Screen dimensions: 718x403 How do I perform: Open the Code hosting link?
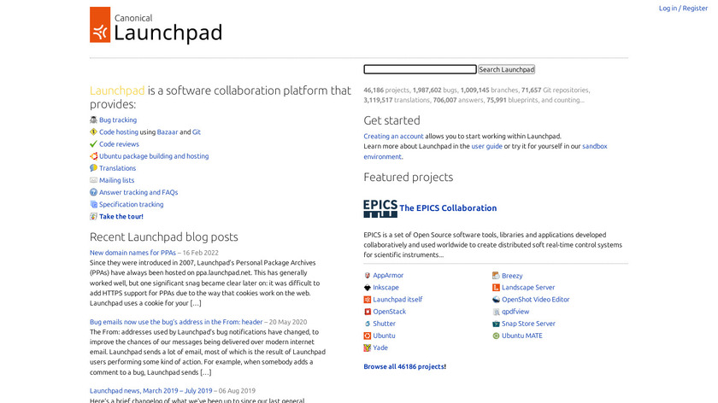coord(119,131)
